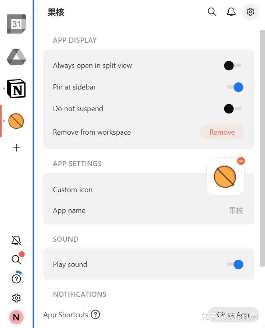Click the custom icon thumbnail preview
Screen dimensions: 265x328
(x=225, y=177)
